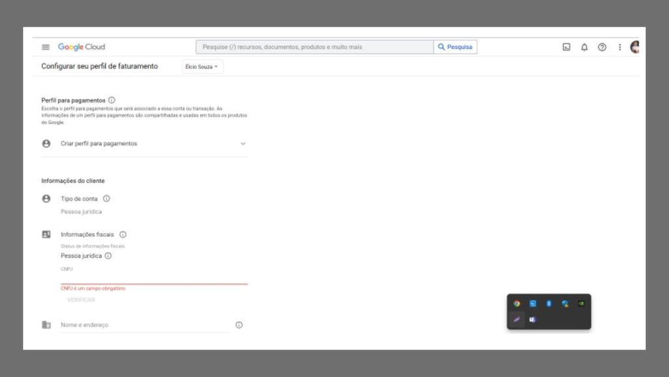The height and width of the screenshot is (377, 669).
Task: Click the Pesquisa search button
Action: pos(455,47)
